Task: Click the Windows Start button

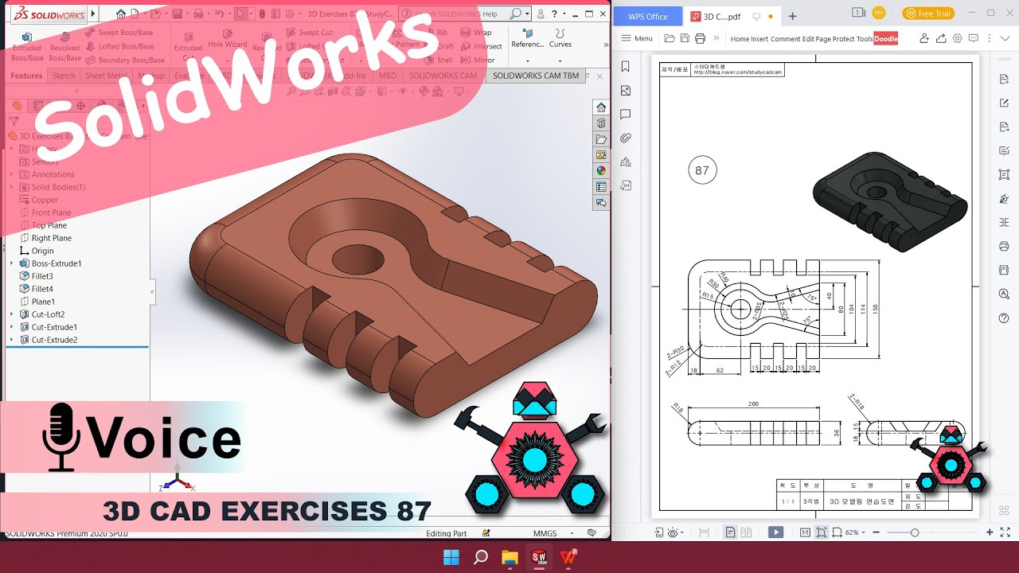Action: click(451, 557)
